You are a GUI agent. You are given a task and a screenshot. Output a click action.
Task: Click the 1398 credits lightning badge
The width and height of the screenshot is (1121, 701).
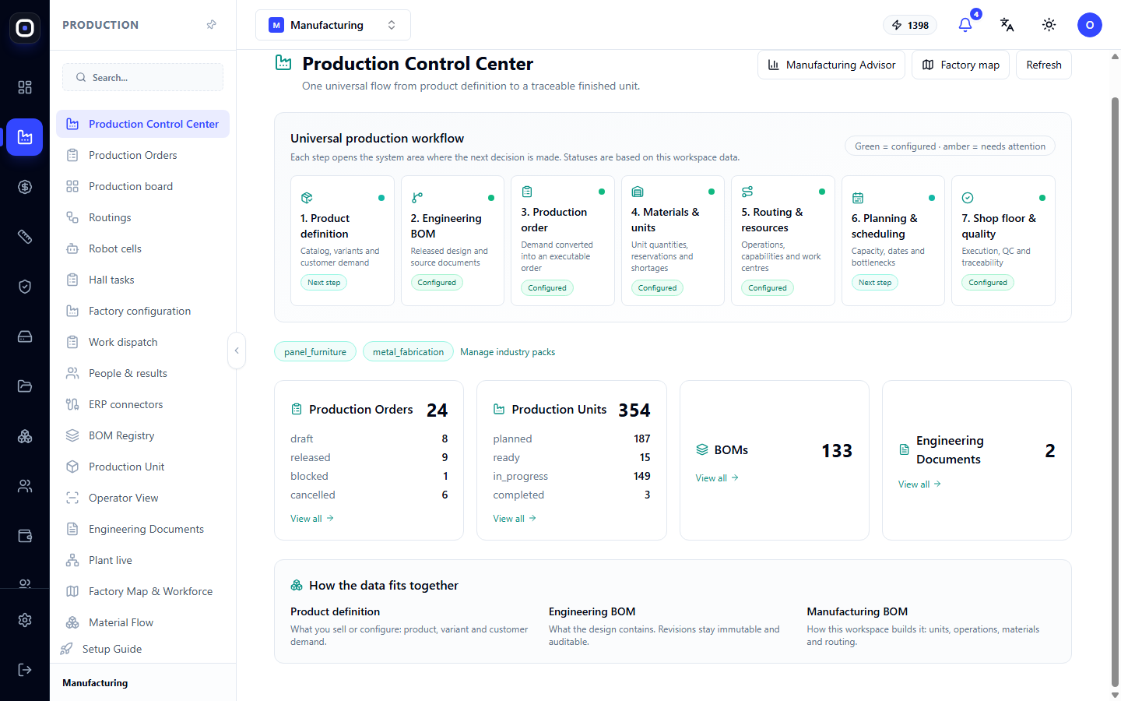pyautogui.click(x=910, y=25)
